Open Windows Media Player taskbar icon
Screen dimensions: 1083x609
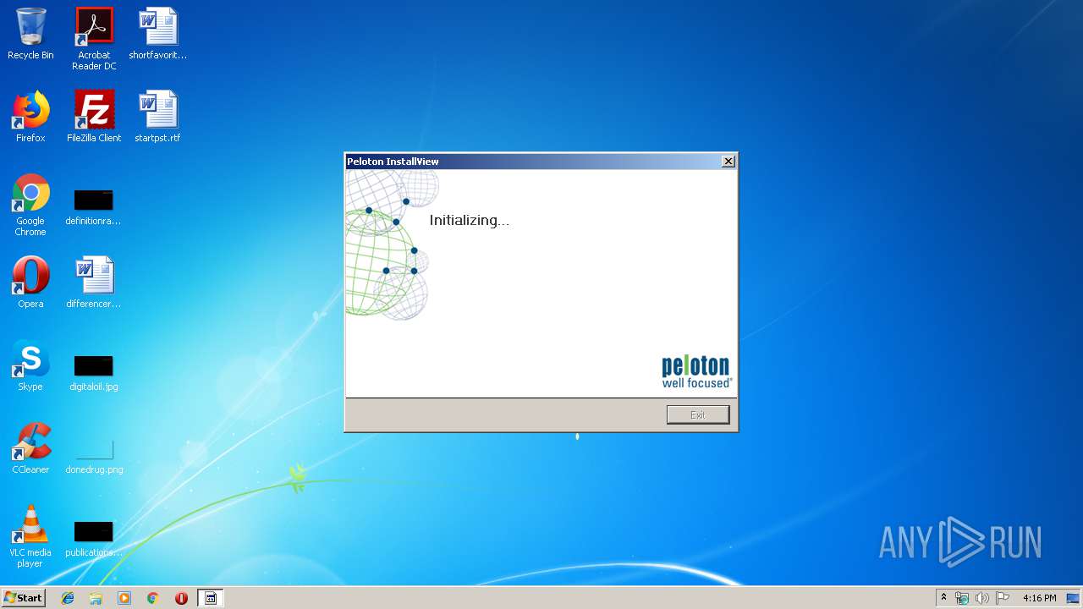click(x=124, y=598)
